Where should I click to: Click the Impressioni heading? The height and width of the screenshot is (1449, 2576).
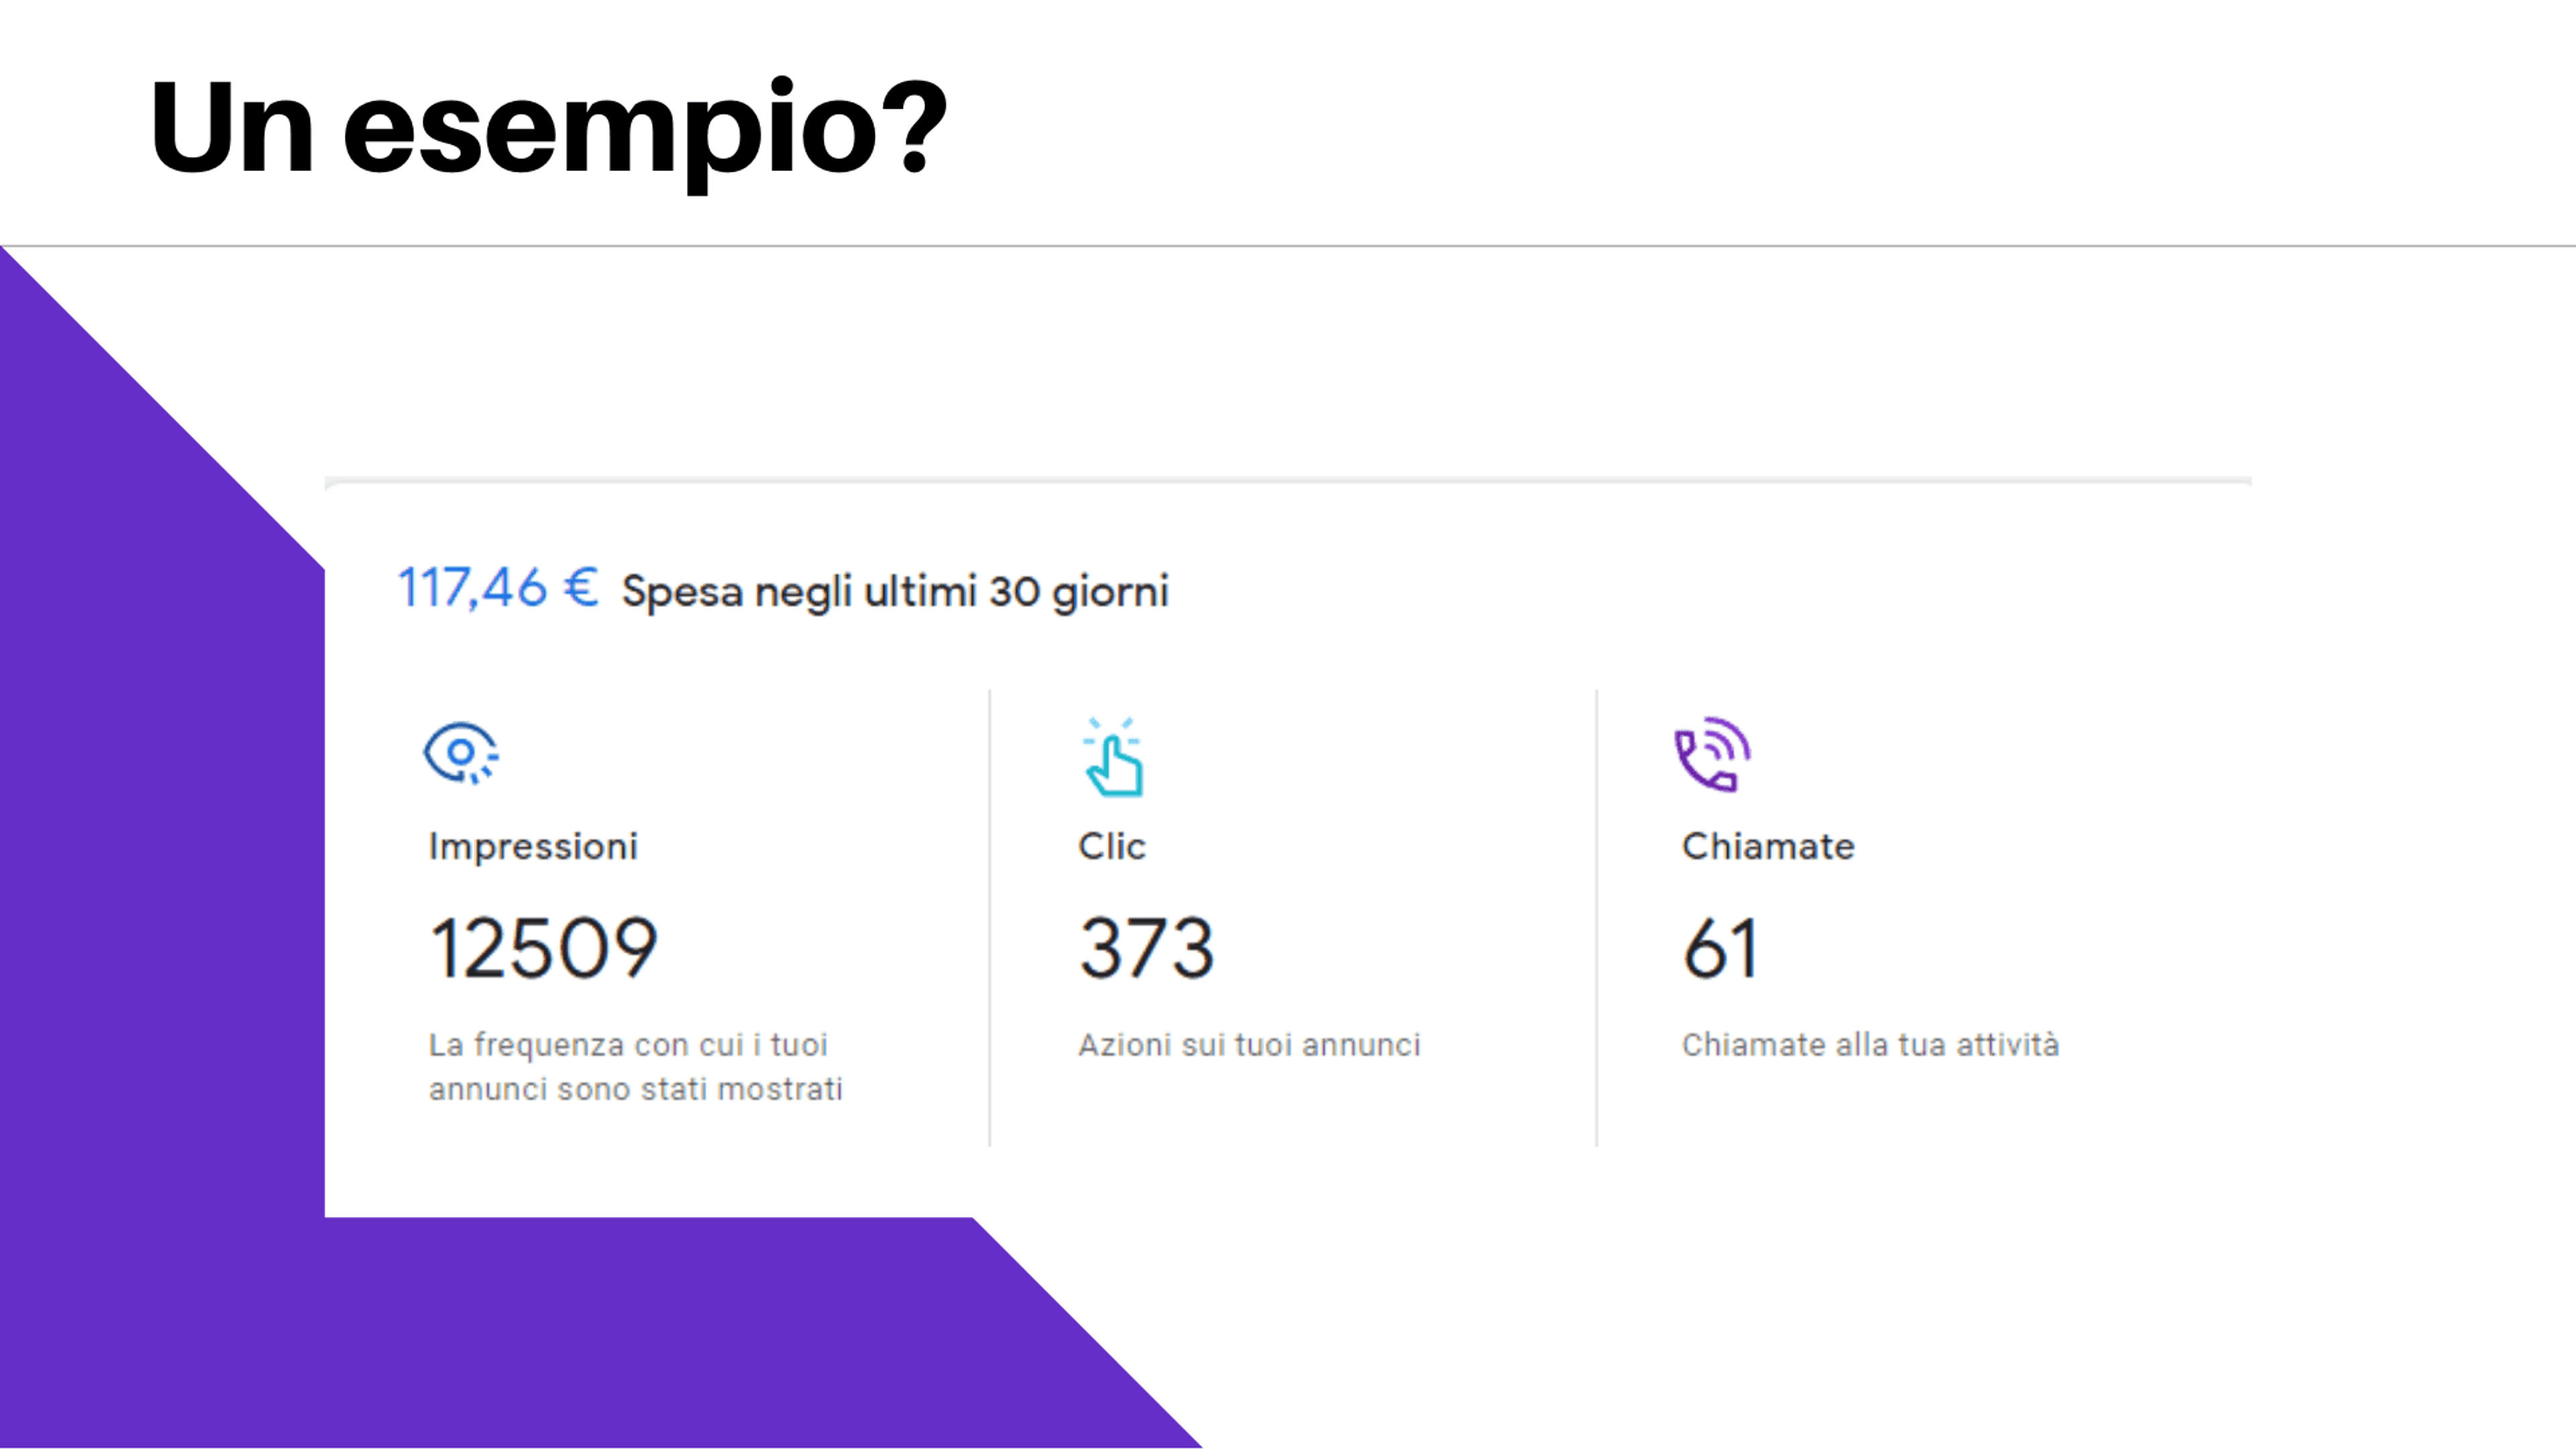(x=533, y=846)
